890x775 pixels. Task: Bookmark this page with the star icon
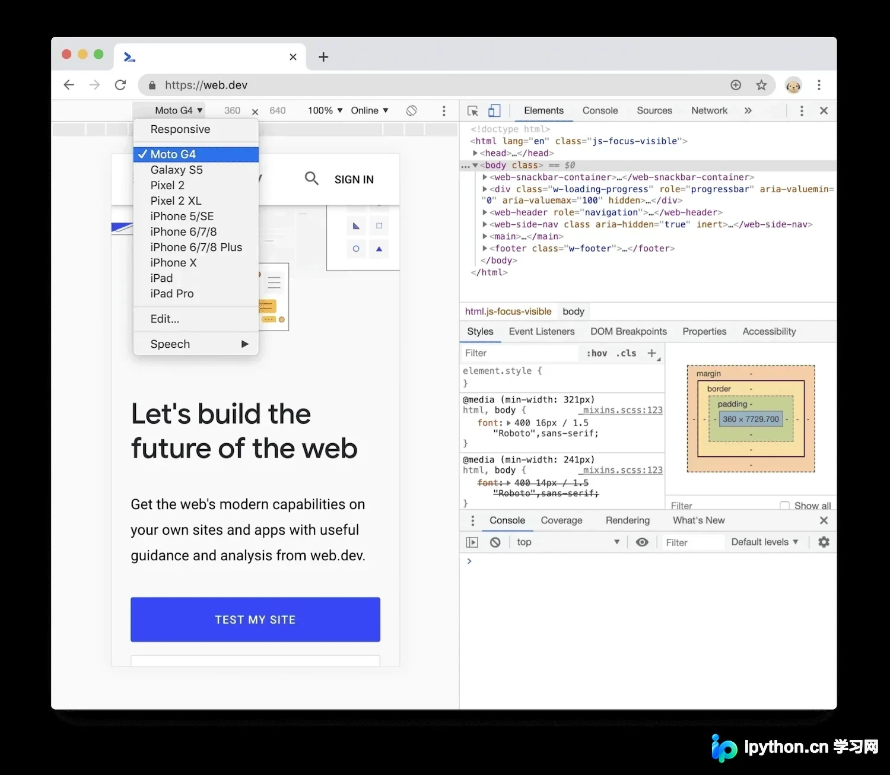pyautogui.click(x=761, y=85)
